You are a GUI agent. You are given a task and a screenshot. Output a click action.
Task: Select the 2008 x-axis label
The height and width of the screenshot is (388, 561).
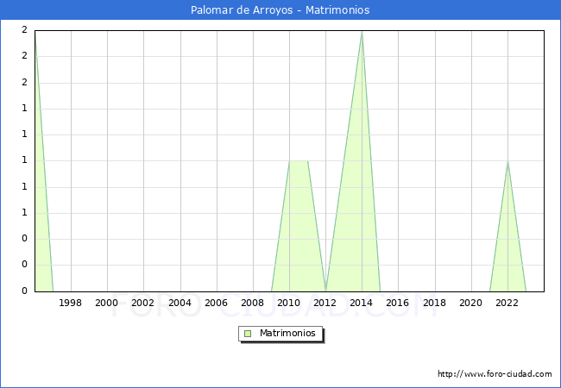click(x=253, y=303)
